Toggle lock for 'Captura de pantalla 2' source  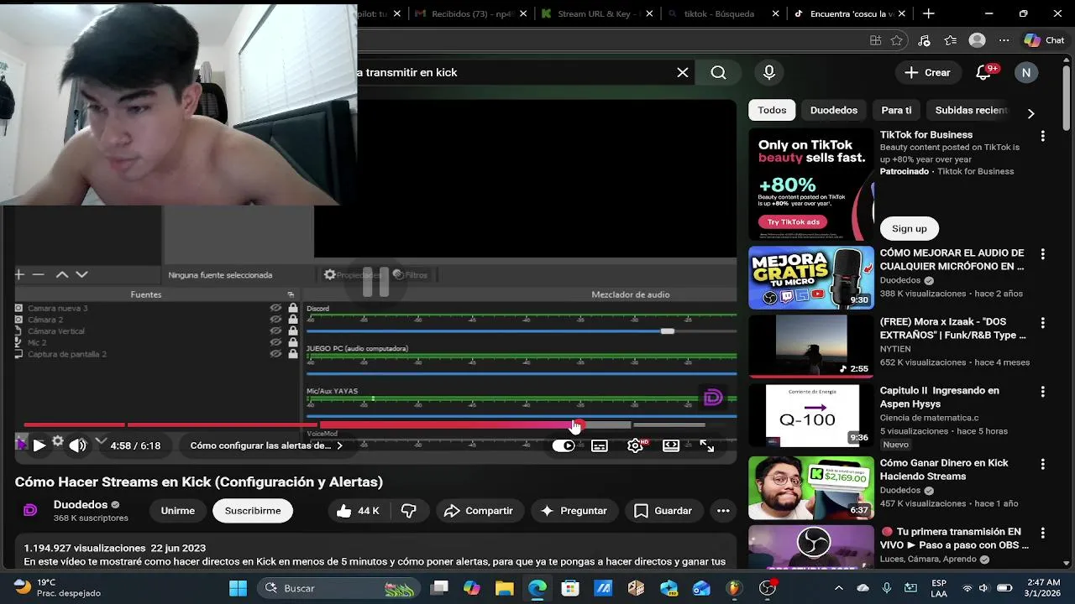point(292,354)
